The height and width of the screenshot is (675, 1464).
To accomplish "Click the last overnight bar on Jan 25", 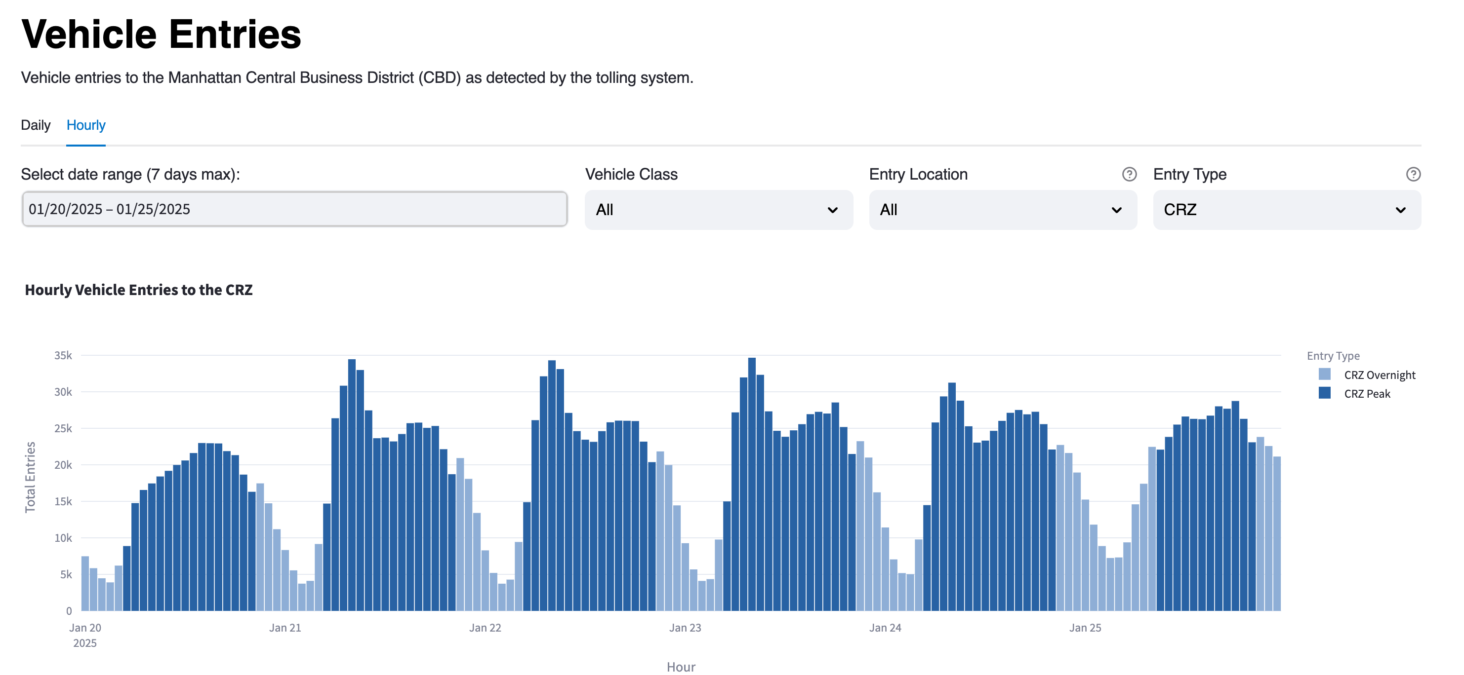I will (1276, 534).
